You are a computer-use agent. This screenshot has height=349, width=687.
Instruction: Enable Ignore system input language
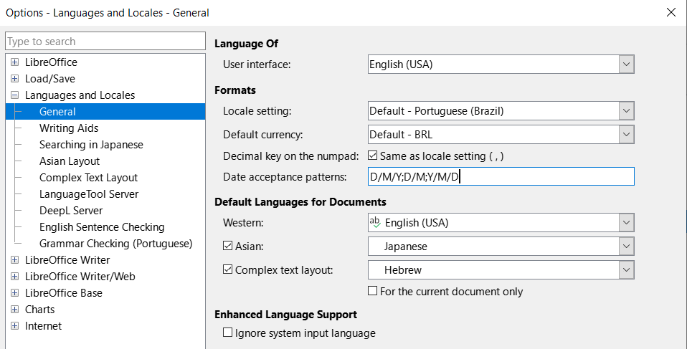click(x=227, y=333)
